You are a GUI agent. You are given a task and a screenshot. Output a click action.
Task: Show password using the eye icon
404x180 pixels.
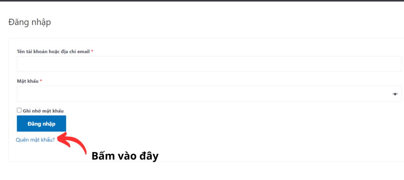pos(395,94)
